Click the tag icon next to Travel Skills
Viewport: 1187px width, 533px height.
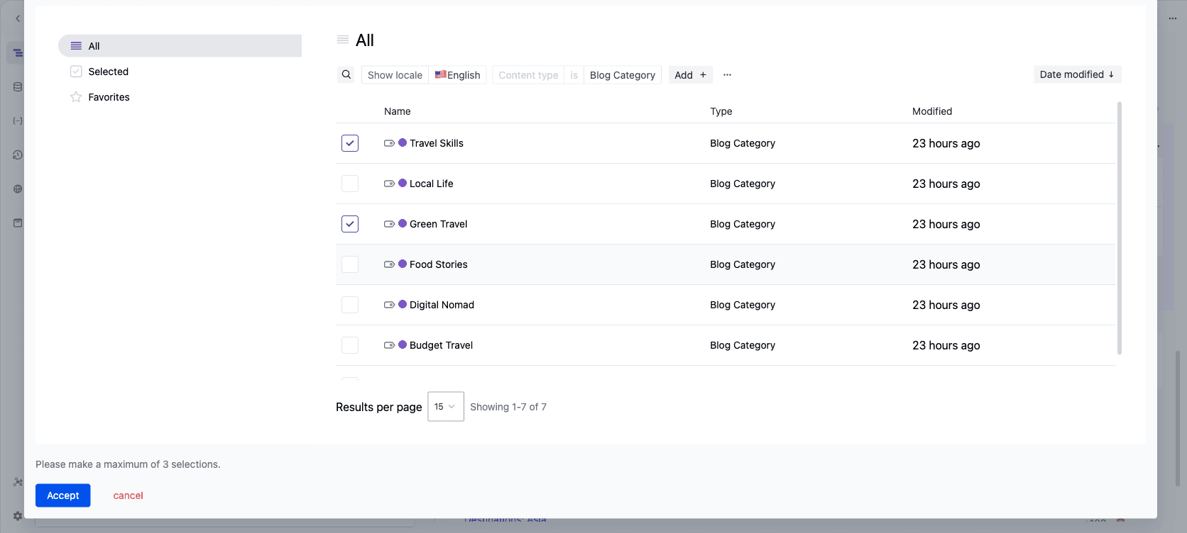[389, 143]
